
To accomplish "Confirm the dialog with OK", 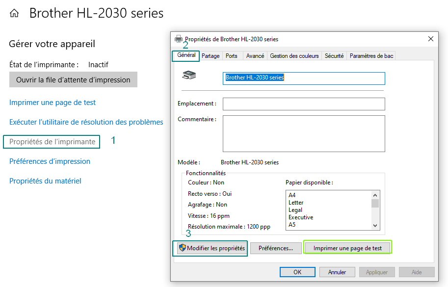I will 297,272.
